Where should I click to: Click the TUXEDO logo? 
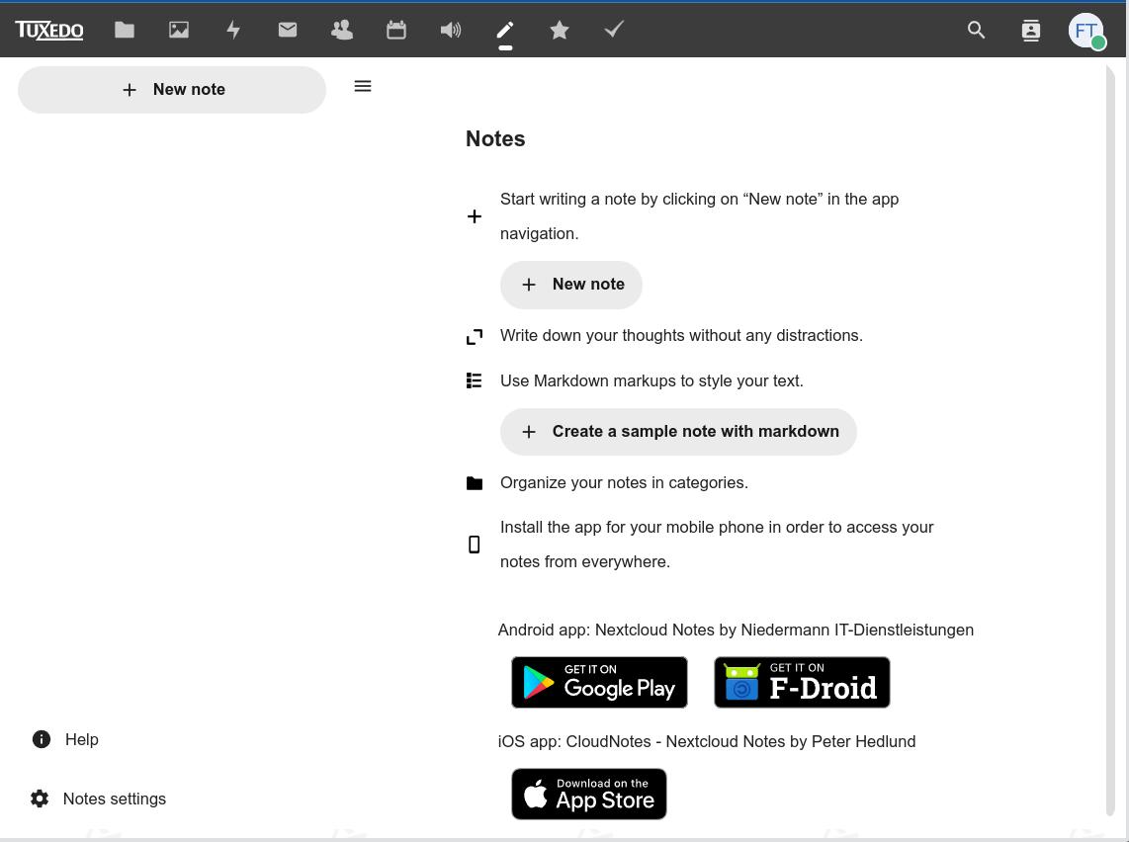[x=49, y=30]
